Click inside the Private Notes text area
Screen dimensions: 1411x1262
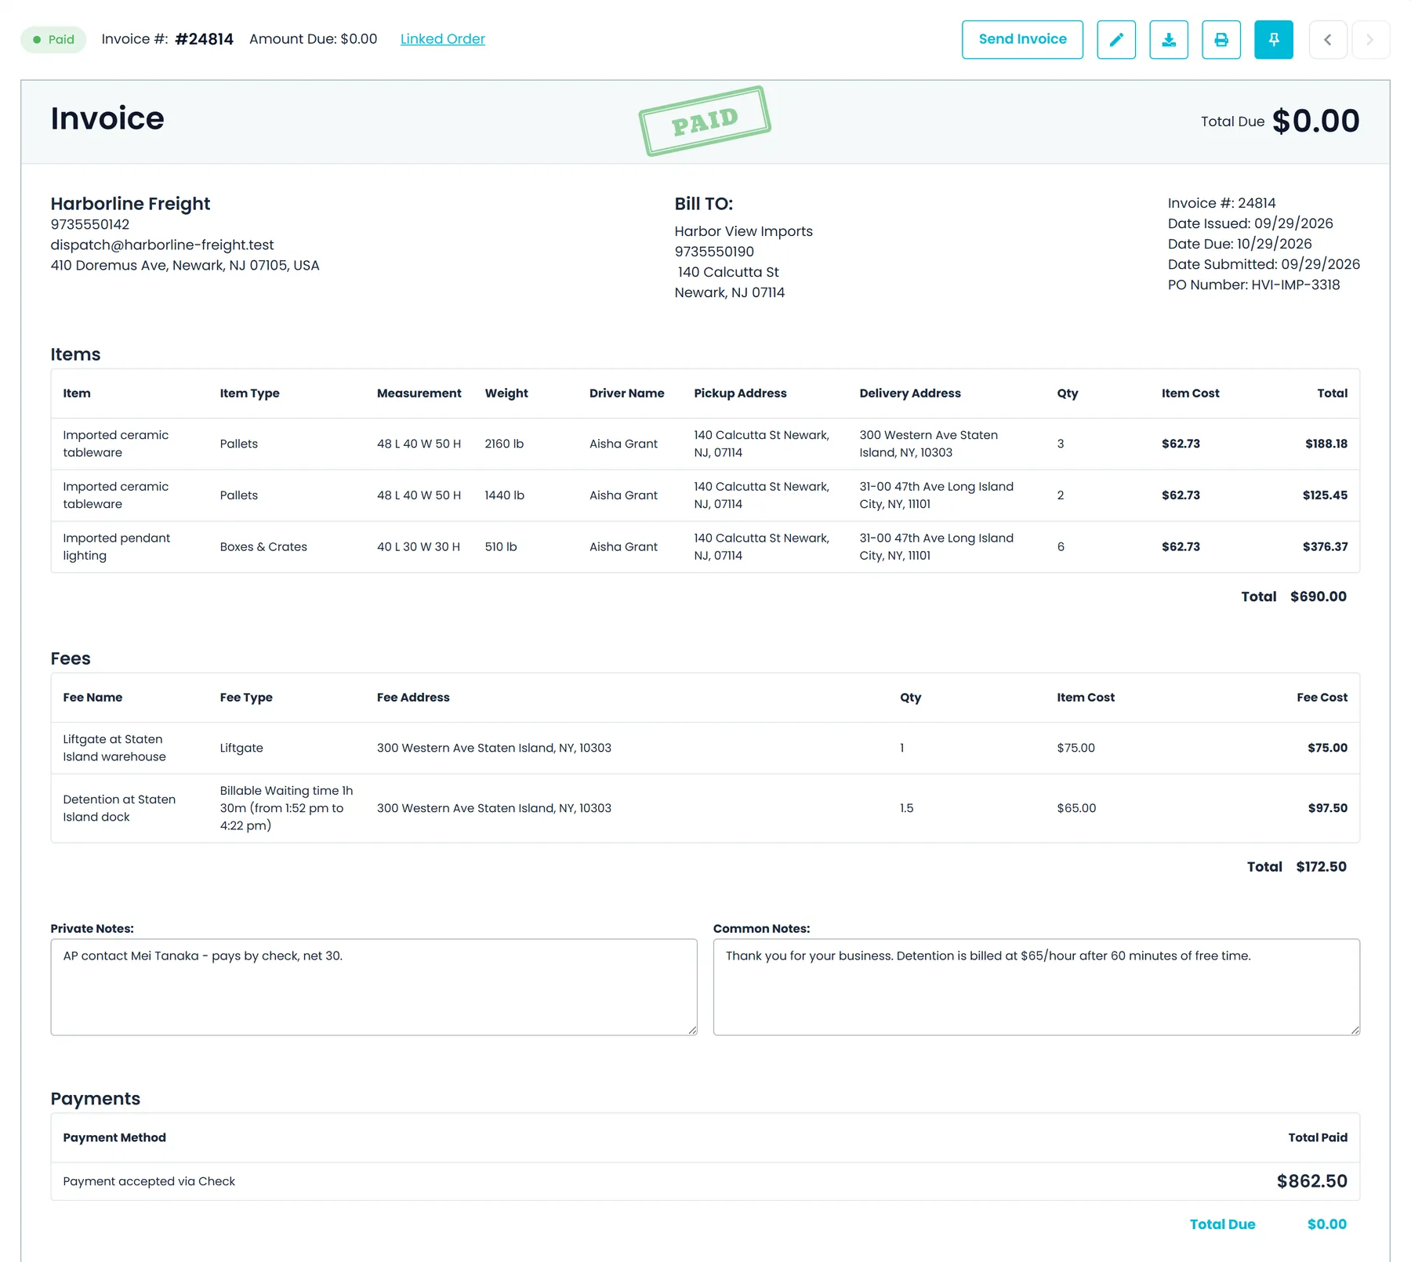pyautogui.click(x=374, y=987)
